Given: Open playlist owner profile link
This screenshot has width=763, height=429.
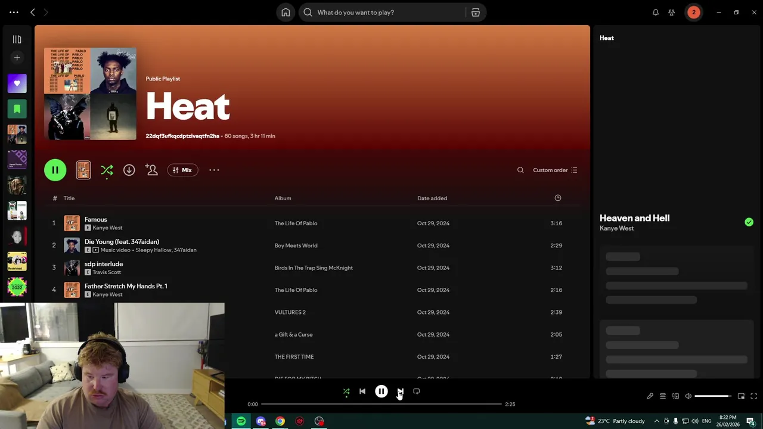Looking at the screenshot, I should [x=182, y=136].
